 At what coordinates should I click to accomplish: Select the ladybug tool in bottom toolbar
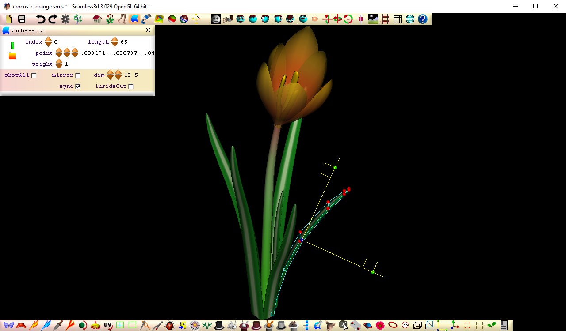click(x=169, y=325)
